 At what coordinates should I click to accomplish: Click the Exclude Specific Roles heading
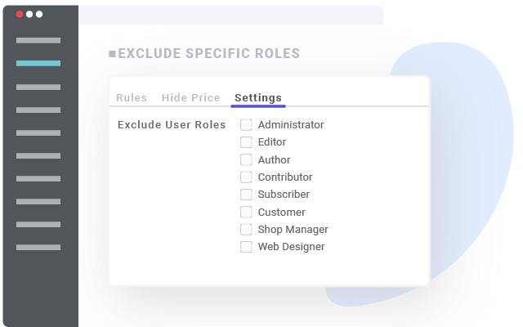pos(209,54)
